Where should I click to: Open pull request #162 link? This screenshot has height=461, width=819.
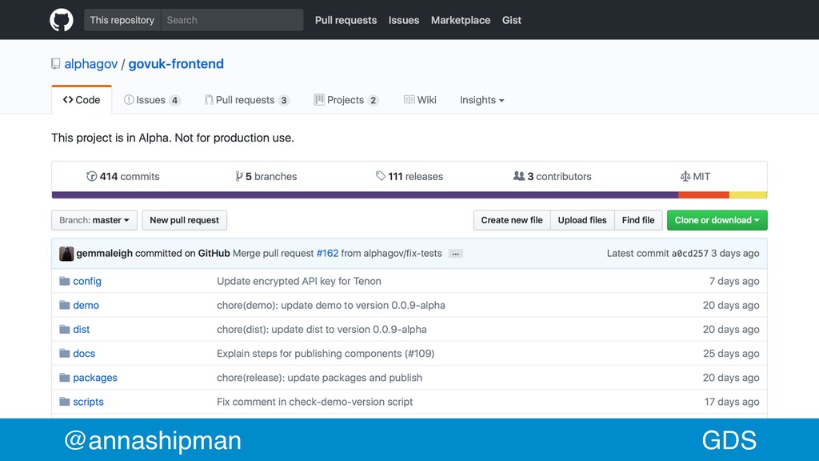point(327,253)
